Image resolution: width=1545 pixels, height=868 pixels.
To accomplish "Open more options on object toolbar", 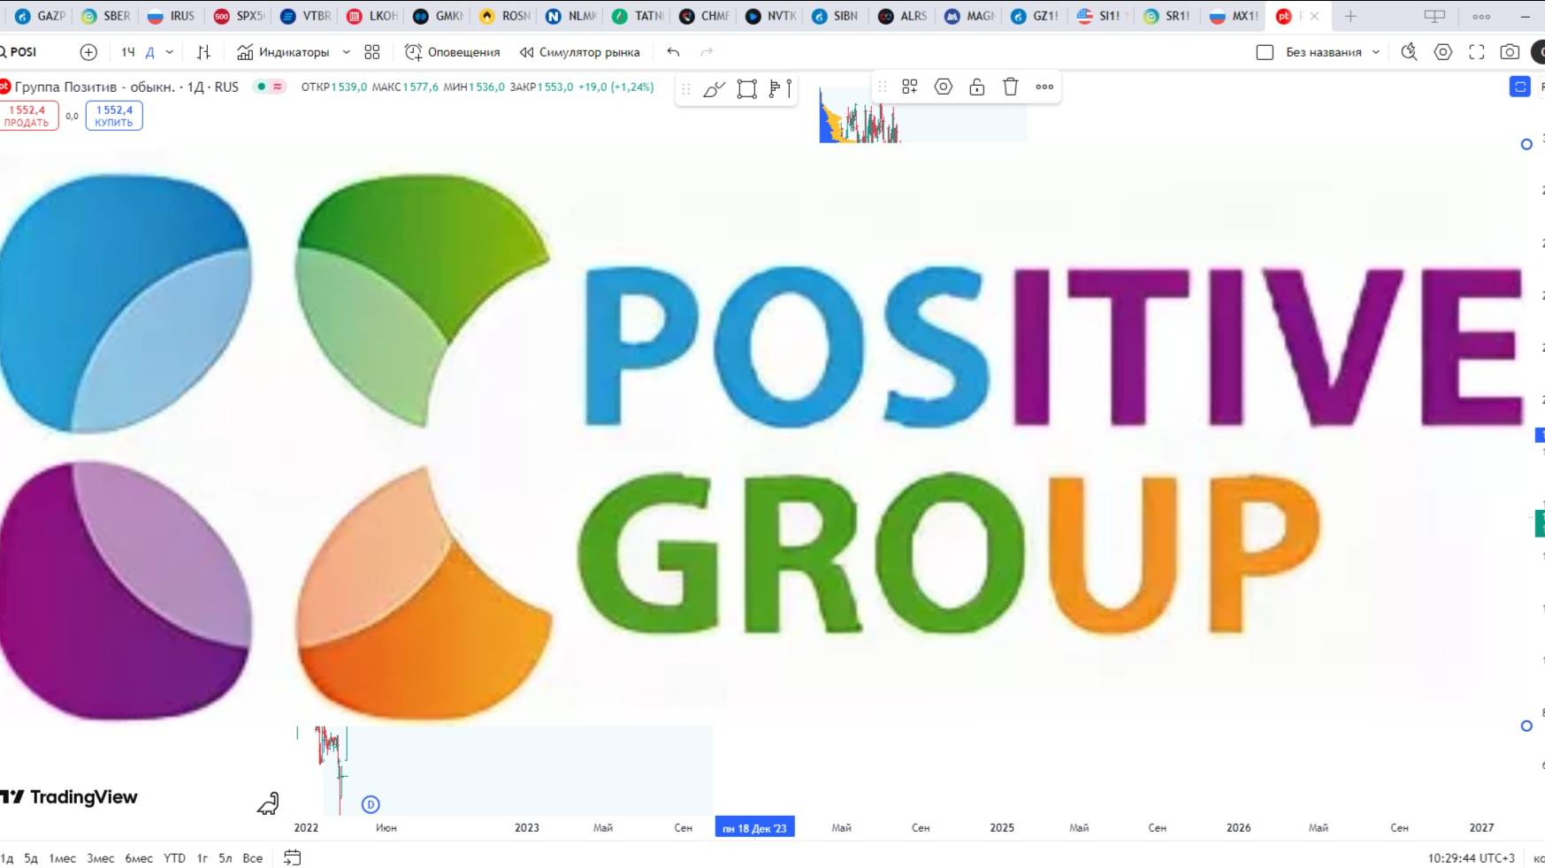I will click(1044, 87).
